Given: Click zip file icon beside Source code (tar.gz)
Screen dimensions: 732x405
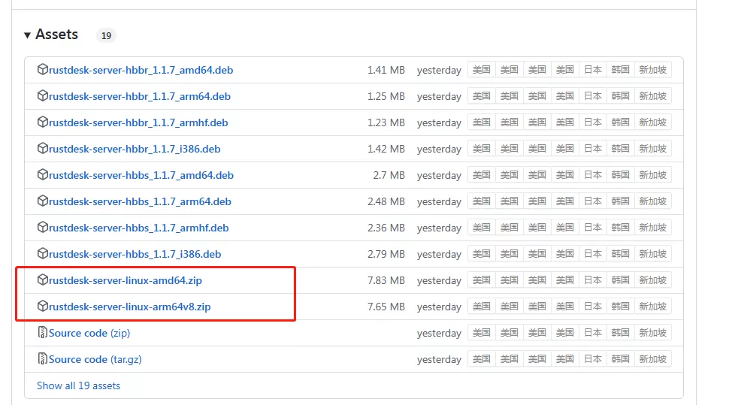Looking at the screenshot, I should pos(43,359).
